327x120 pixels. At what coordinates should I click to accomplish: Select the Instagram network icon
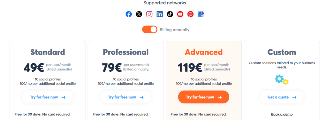click(x=149, y=14)
